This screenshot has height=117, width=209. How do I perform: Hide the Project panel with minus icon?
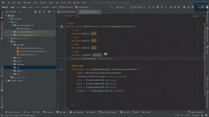(x=54, y=12)
